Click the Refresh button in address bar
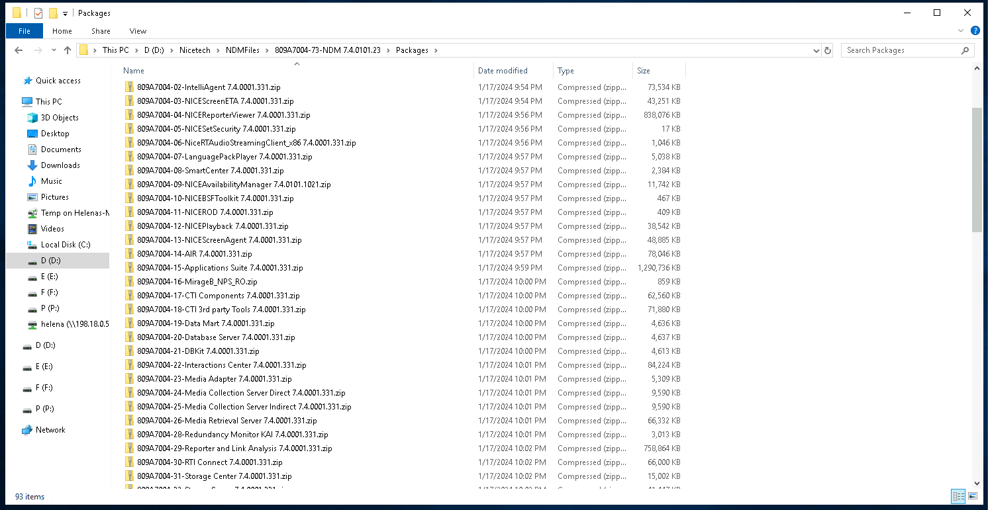The image size is (988, 510). click(827, 50)
